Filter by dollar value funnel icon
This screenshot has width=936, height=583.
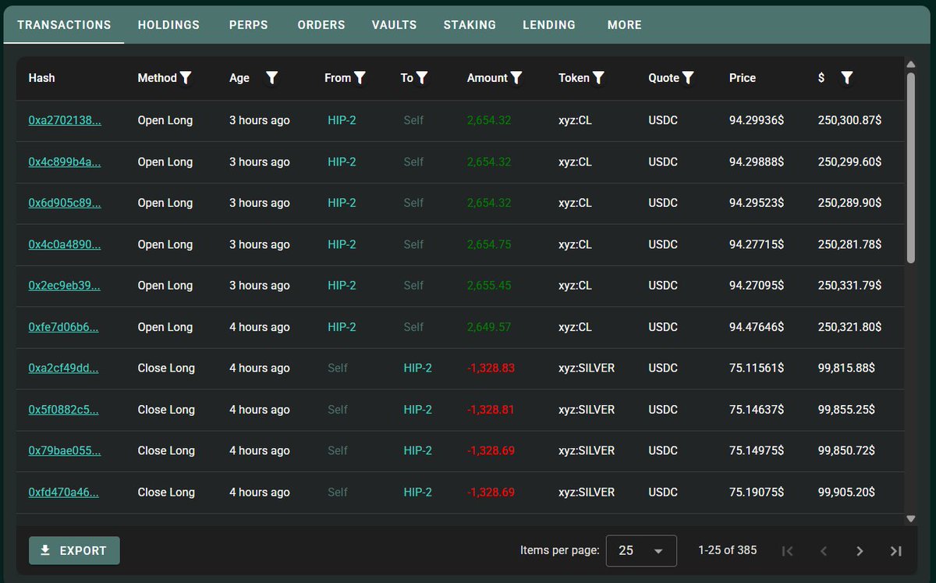[x=847, y=77]
